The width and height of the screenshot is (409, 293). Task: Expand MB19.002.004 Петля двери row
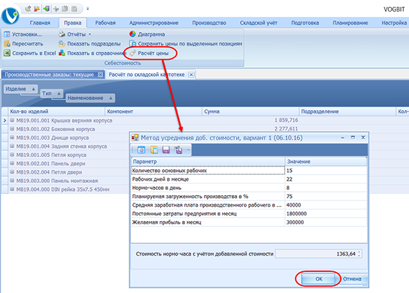tap(12, 172)
